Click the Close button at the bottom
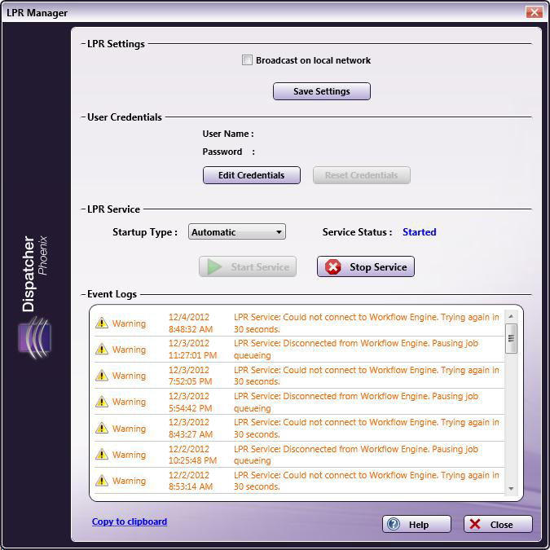Screen dimensions: 550x550 (498, 525)
